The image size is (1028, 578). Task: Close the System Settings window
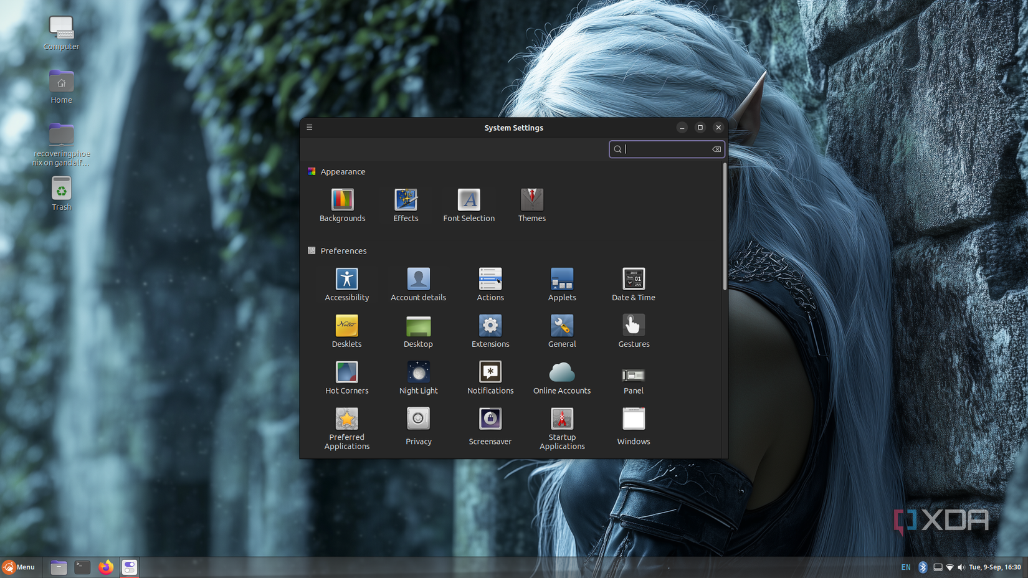coord(718,128)
